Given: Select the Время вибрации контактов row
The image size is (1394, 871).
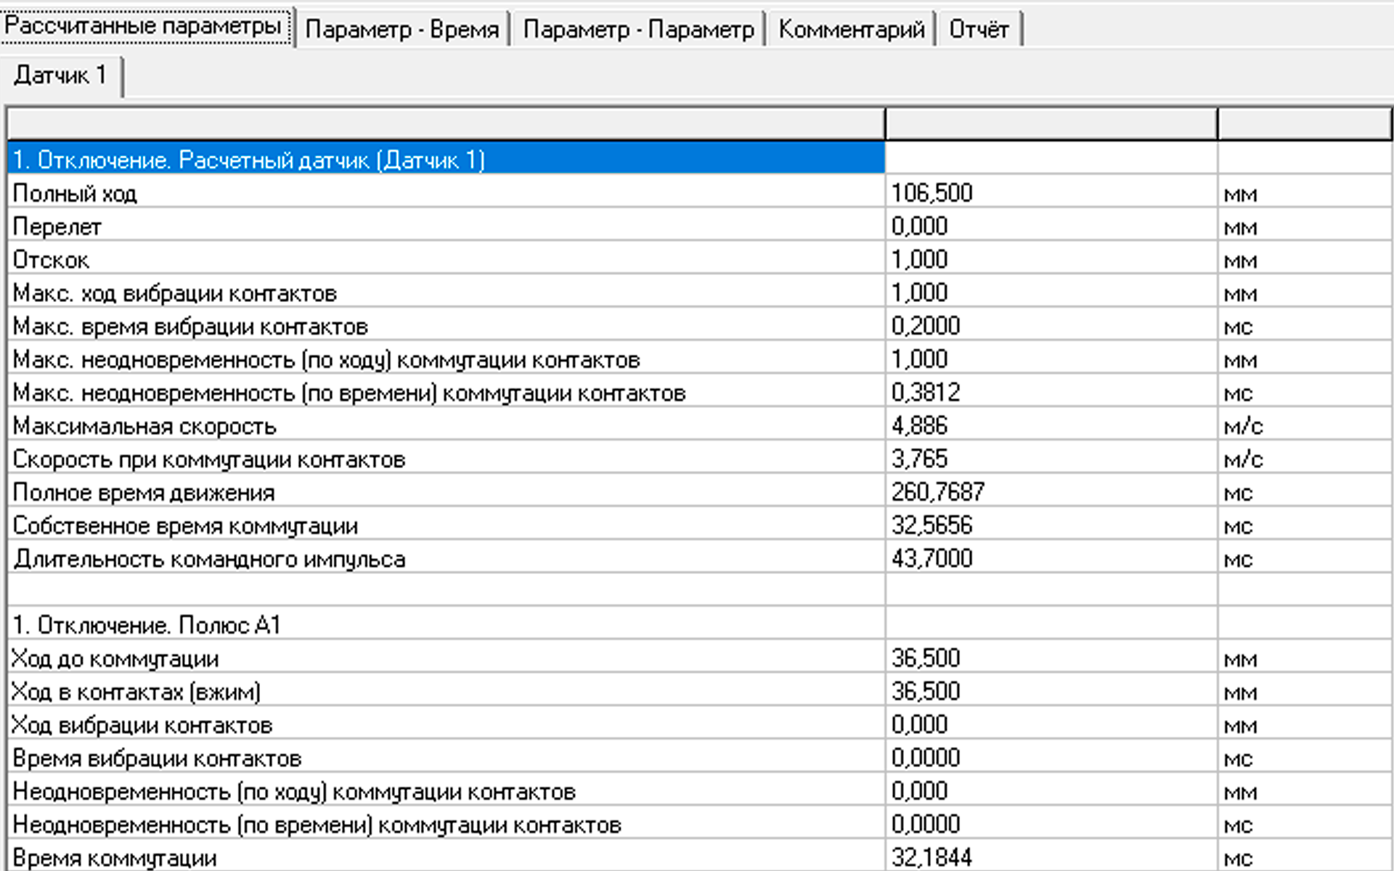Looking at the screenshot, I should pyautogui.click(x=446, y=758).
